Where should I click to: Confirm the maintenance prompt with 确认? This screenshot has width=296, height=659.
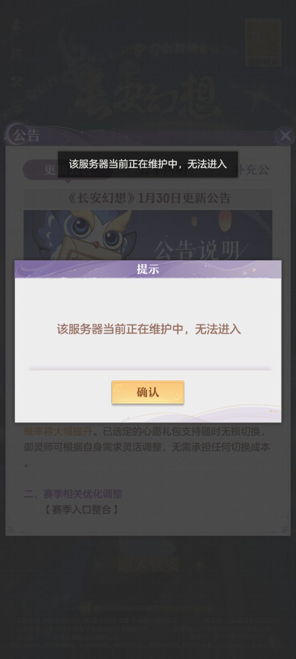(148, 392)
